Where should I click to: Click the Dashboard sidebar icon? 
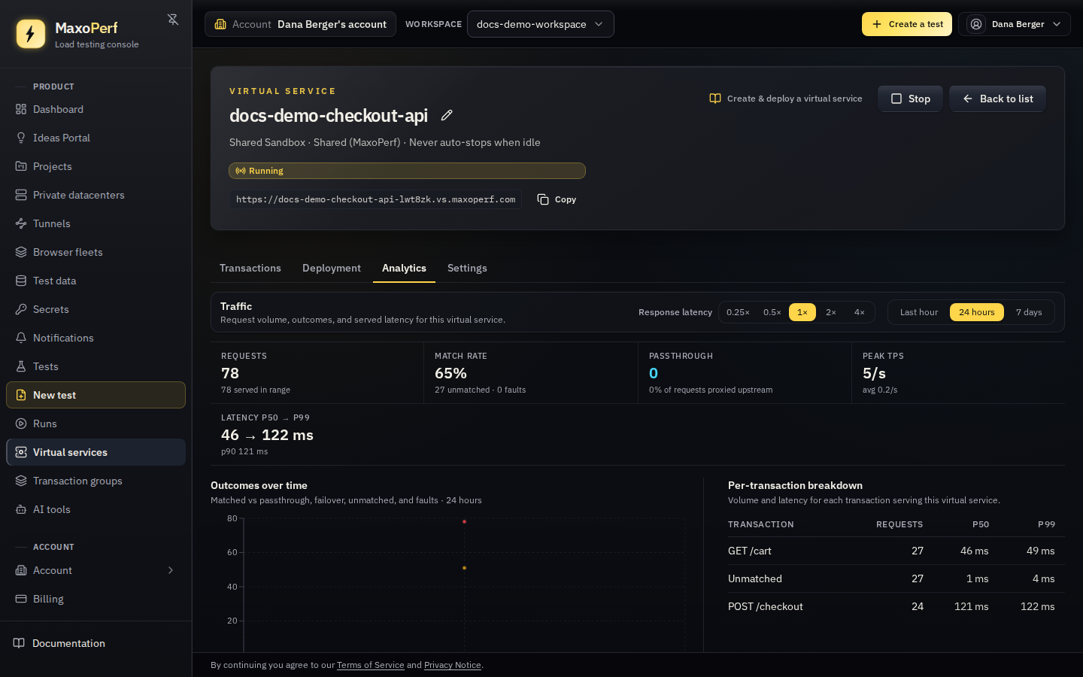21,109
